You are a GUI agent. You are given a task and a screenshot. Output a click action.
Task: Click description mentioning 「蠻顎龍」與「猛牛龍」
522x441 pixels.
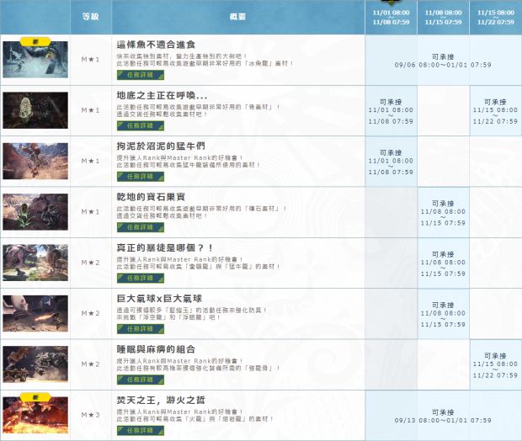click(198, 263)
